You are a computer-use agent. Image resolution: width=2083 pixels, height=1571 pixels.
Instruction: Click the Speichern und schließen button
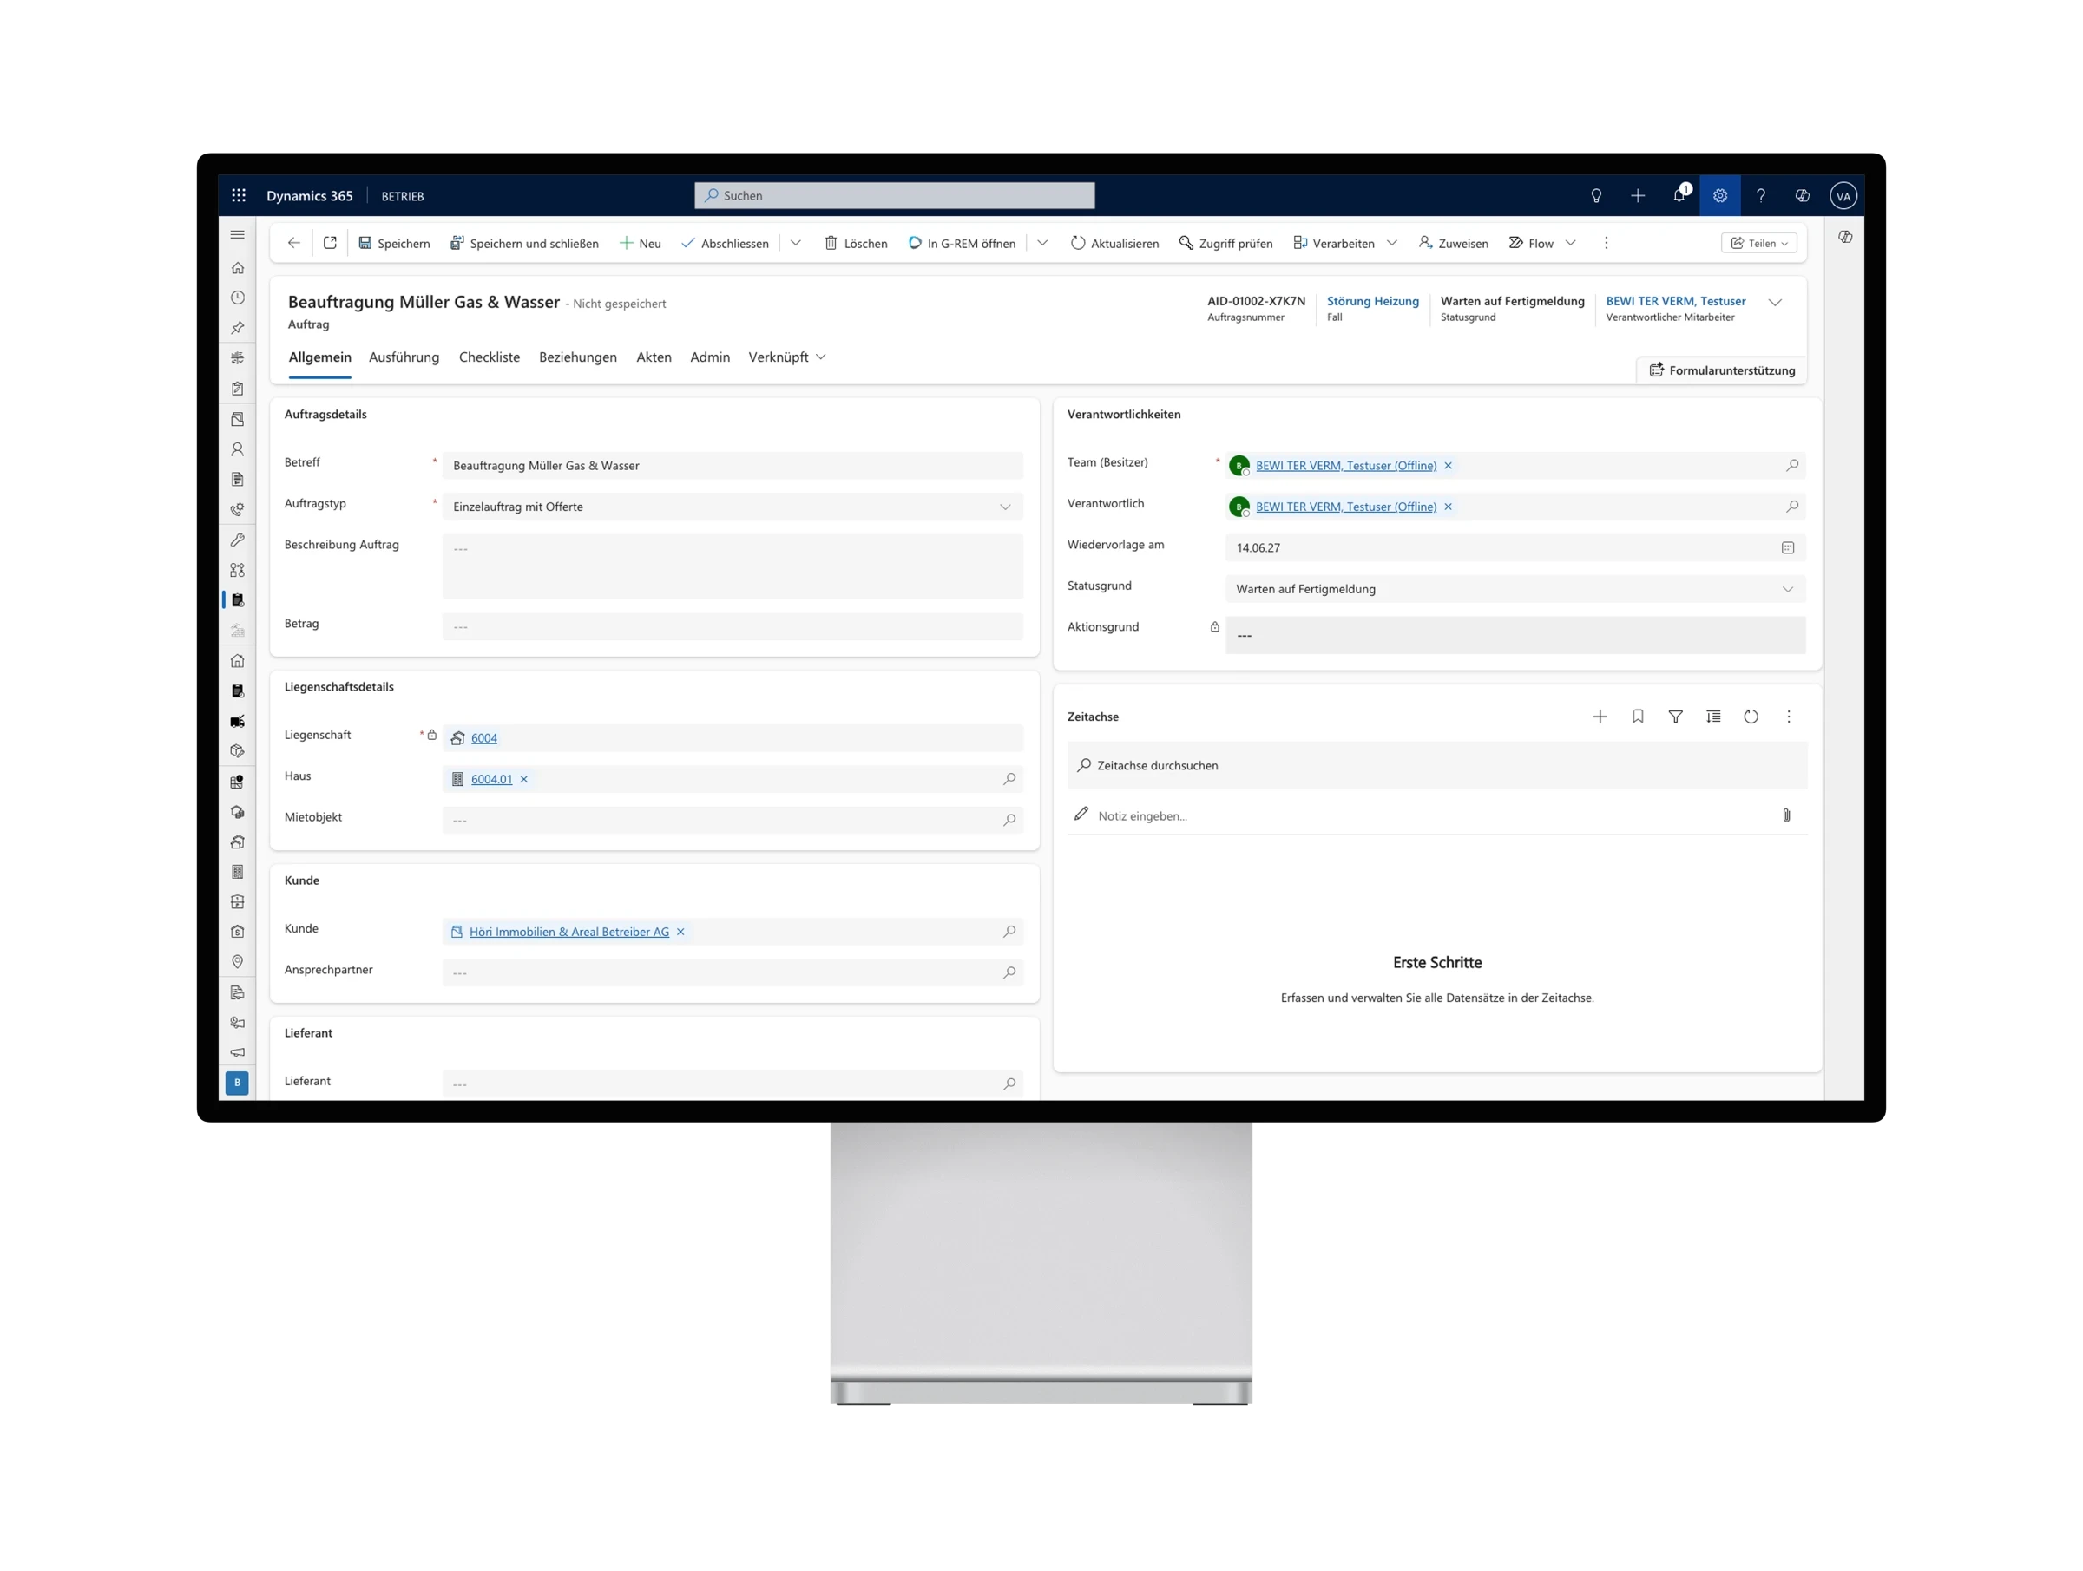(x=523, y=243)
